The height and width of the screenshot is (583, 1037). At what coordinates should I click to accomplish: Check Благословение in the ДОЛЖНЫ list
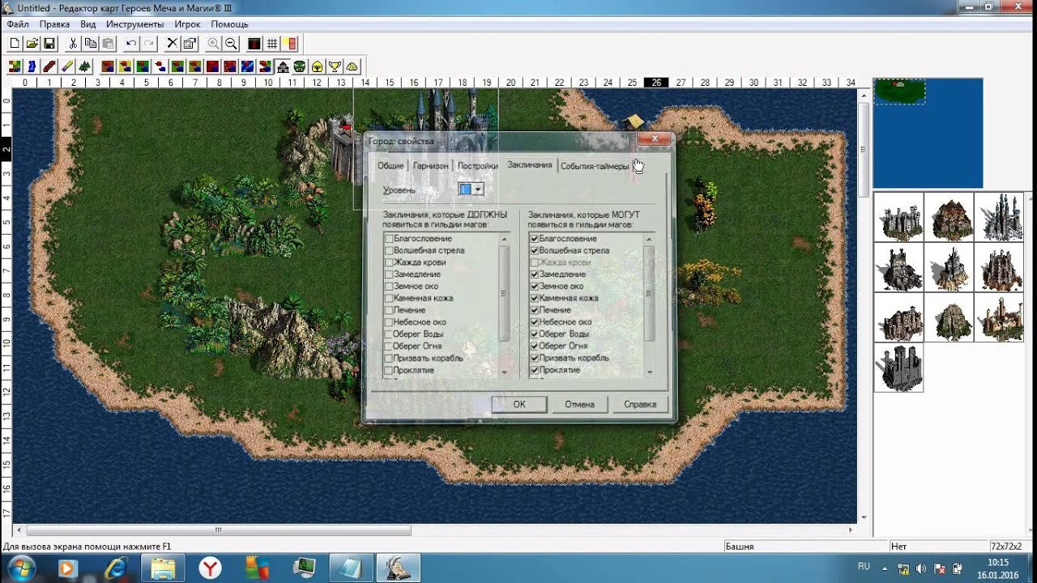[389, 239]
